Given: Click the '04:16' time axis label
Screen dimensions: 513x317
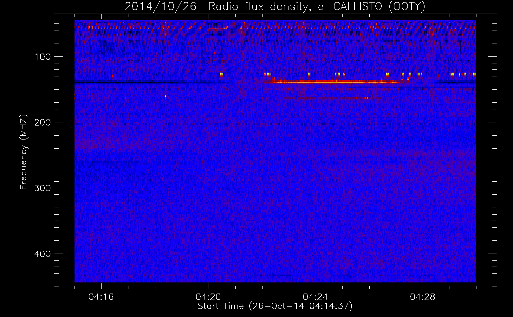Looking at the screenshot, I should 101,297.
